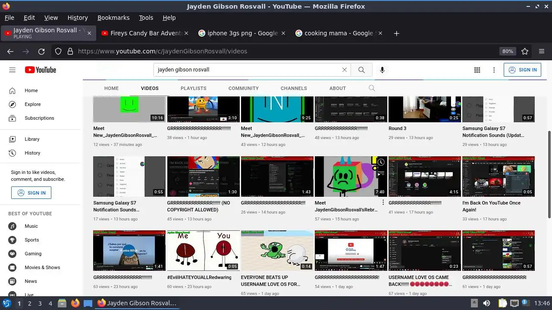The height and width of the screenshot is (310, 552).
Task: Open a new tab with the plus button
Action: tap(396, 33)
